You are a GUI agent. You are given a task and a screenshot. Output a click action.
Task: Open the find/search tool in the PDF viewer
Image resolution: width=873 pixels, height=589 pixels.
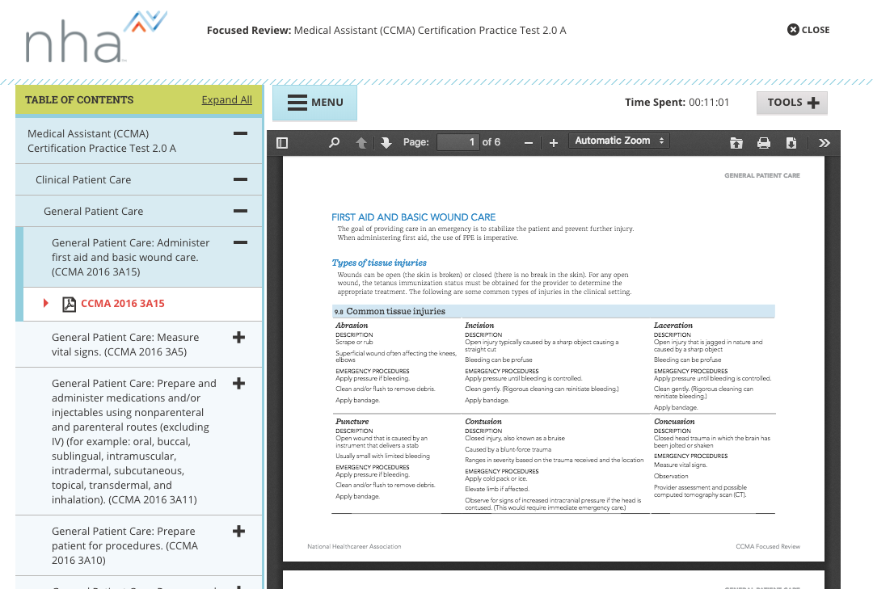click(333, 142)
